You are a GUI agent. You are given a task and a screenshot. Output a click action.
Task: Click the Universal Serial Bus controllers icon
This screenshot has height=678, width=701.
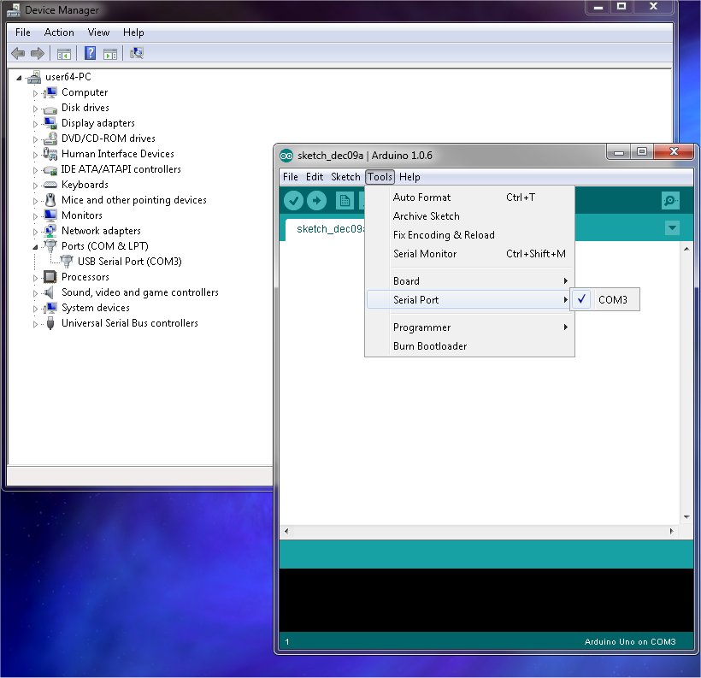(50, 323)
